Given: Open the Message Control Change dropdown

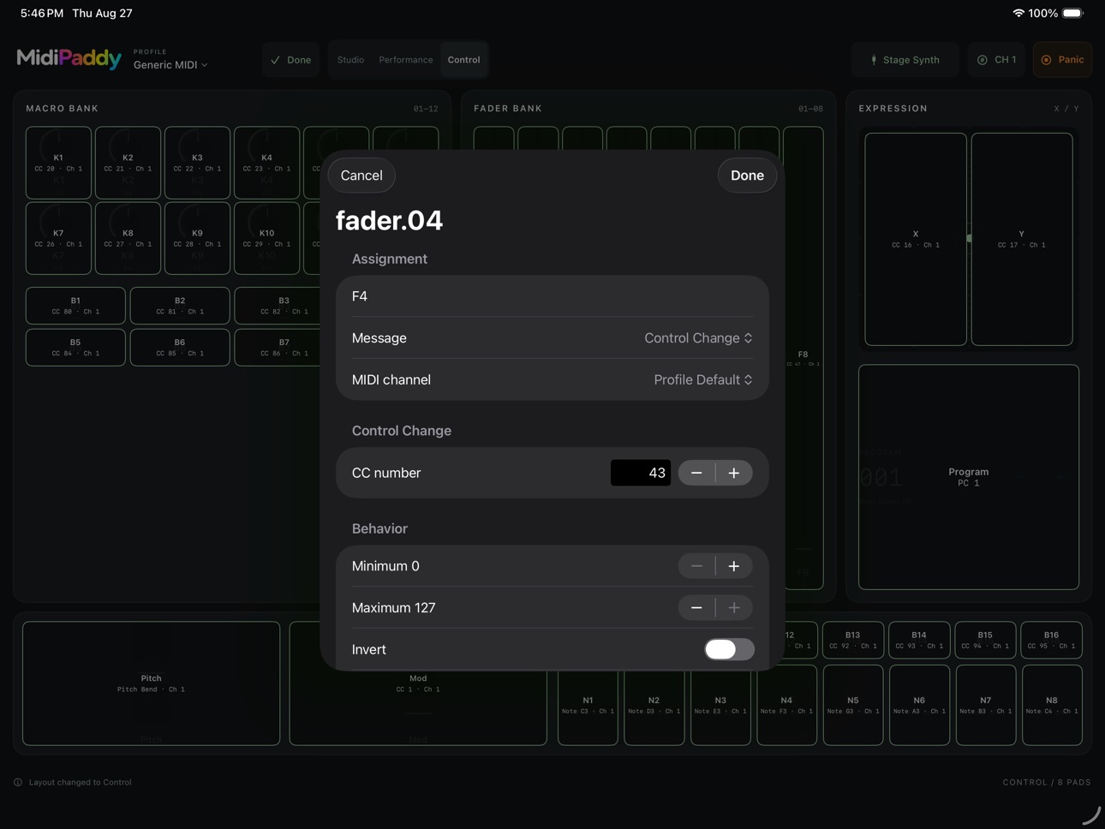Looking at the screenshot, I should pos(698,338).
